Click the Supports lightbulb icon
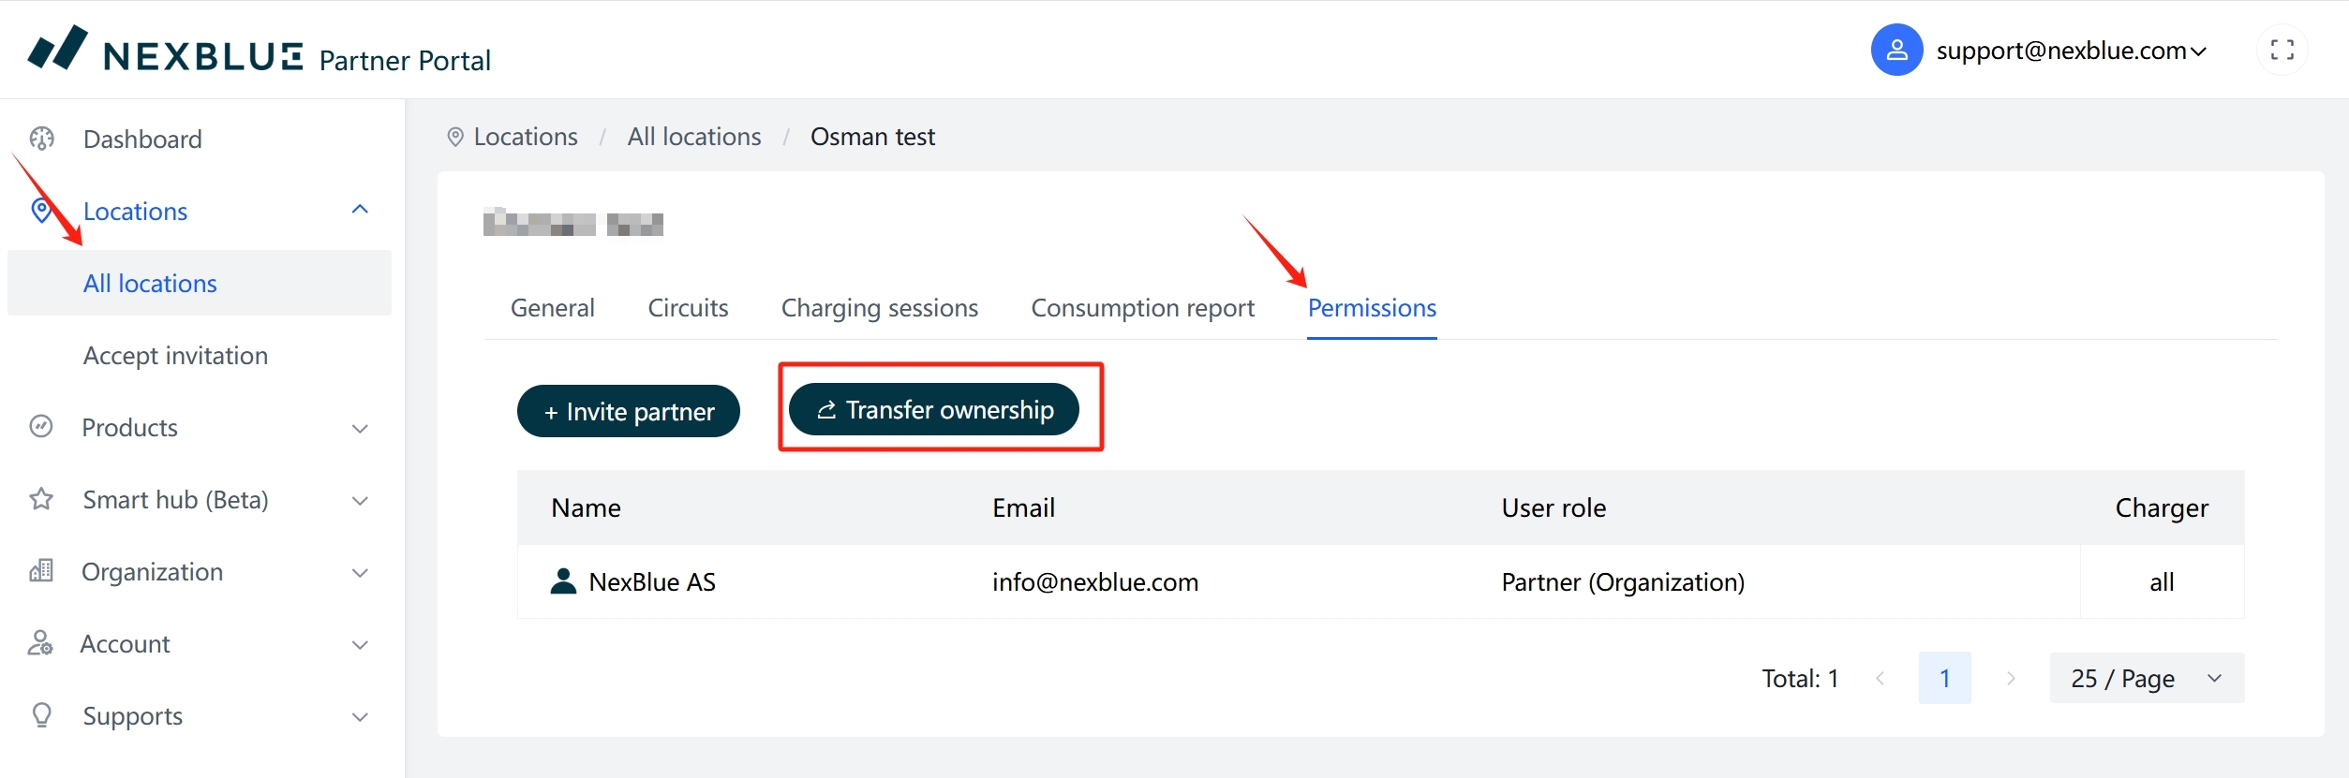The image size is (2349, 778). pyautogui.click(x=41, y=715)
